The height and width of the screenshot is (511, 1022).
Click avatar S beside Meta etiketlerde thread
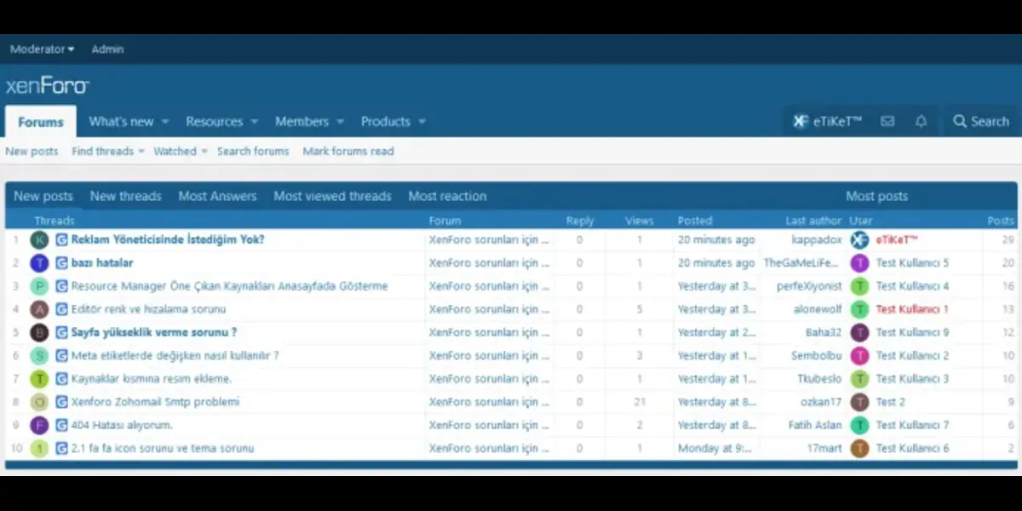coord(39,356)
